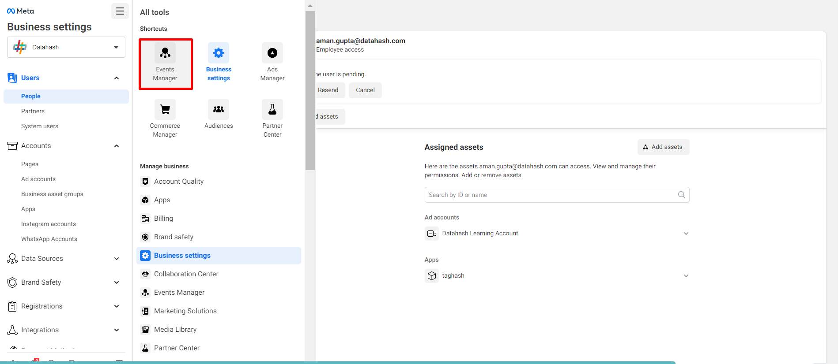Open Partner Center in Manage business list

point(219,348)
